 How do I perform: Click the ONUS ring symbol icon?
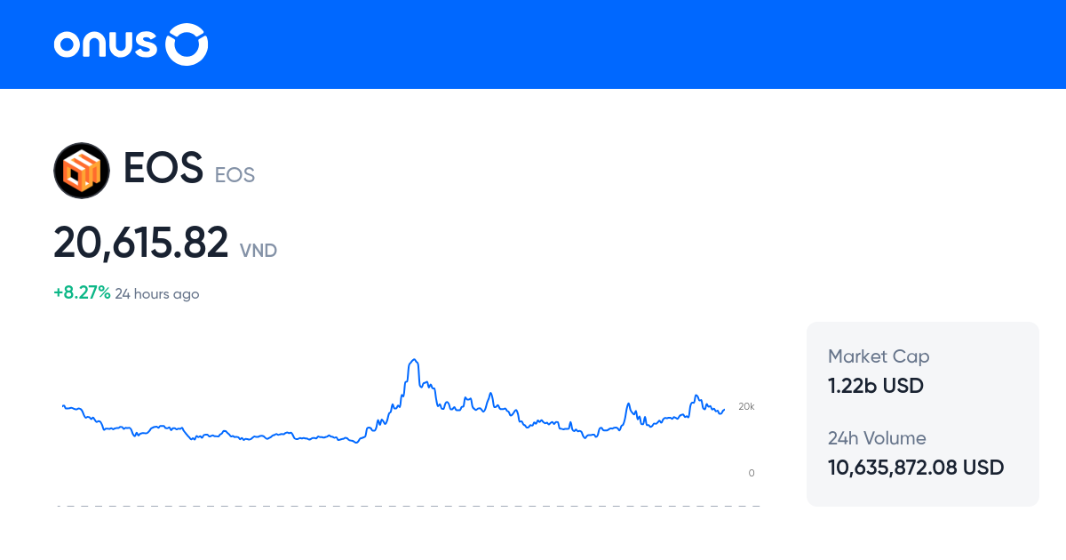[187, 44]
